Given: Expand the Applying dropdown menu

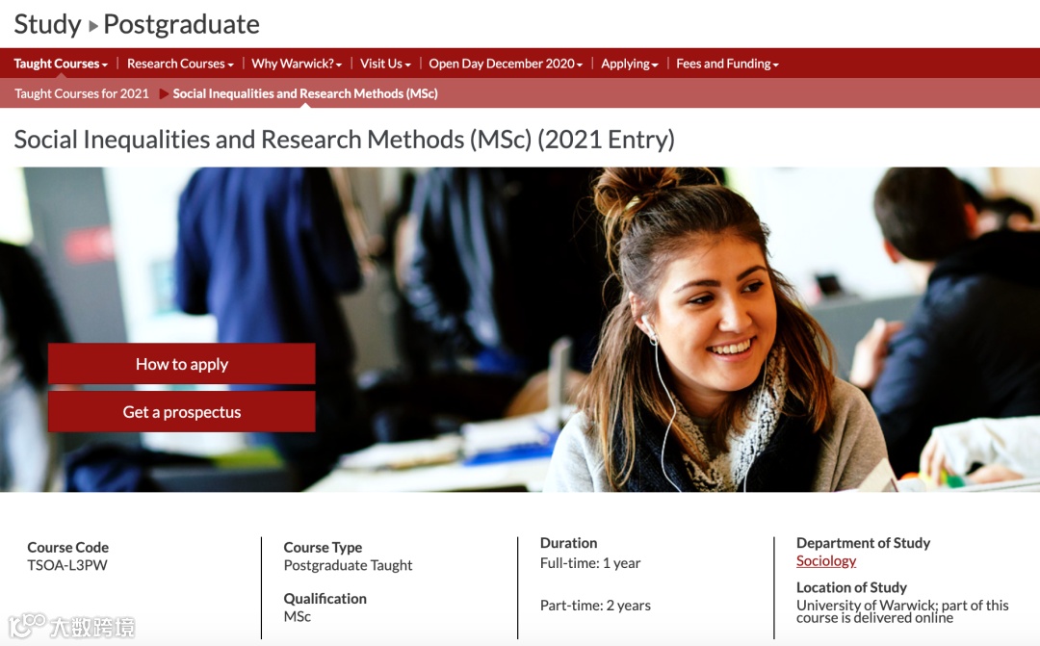Looking at the screenshot, I should tap(630, 64).
